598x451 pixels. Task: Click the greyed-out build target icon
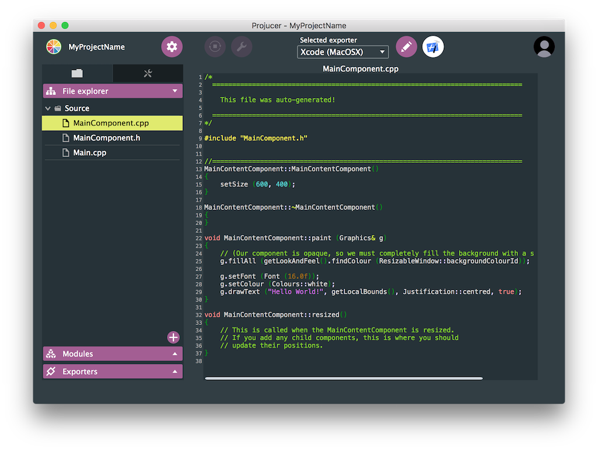point(215,47)
